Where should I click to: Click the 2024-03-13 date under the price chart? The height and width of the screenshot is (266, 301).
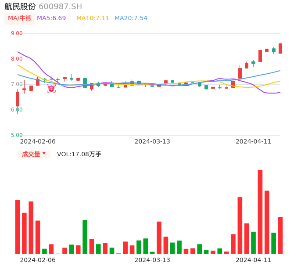click(152, 142)
